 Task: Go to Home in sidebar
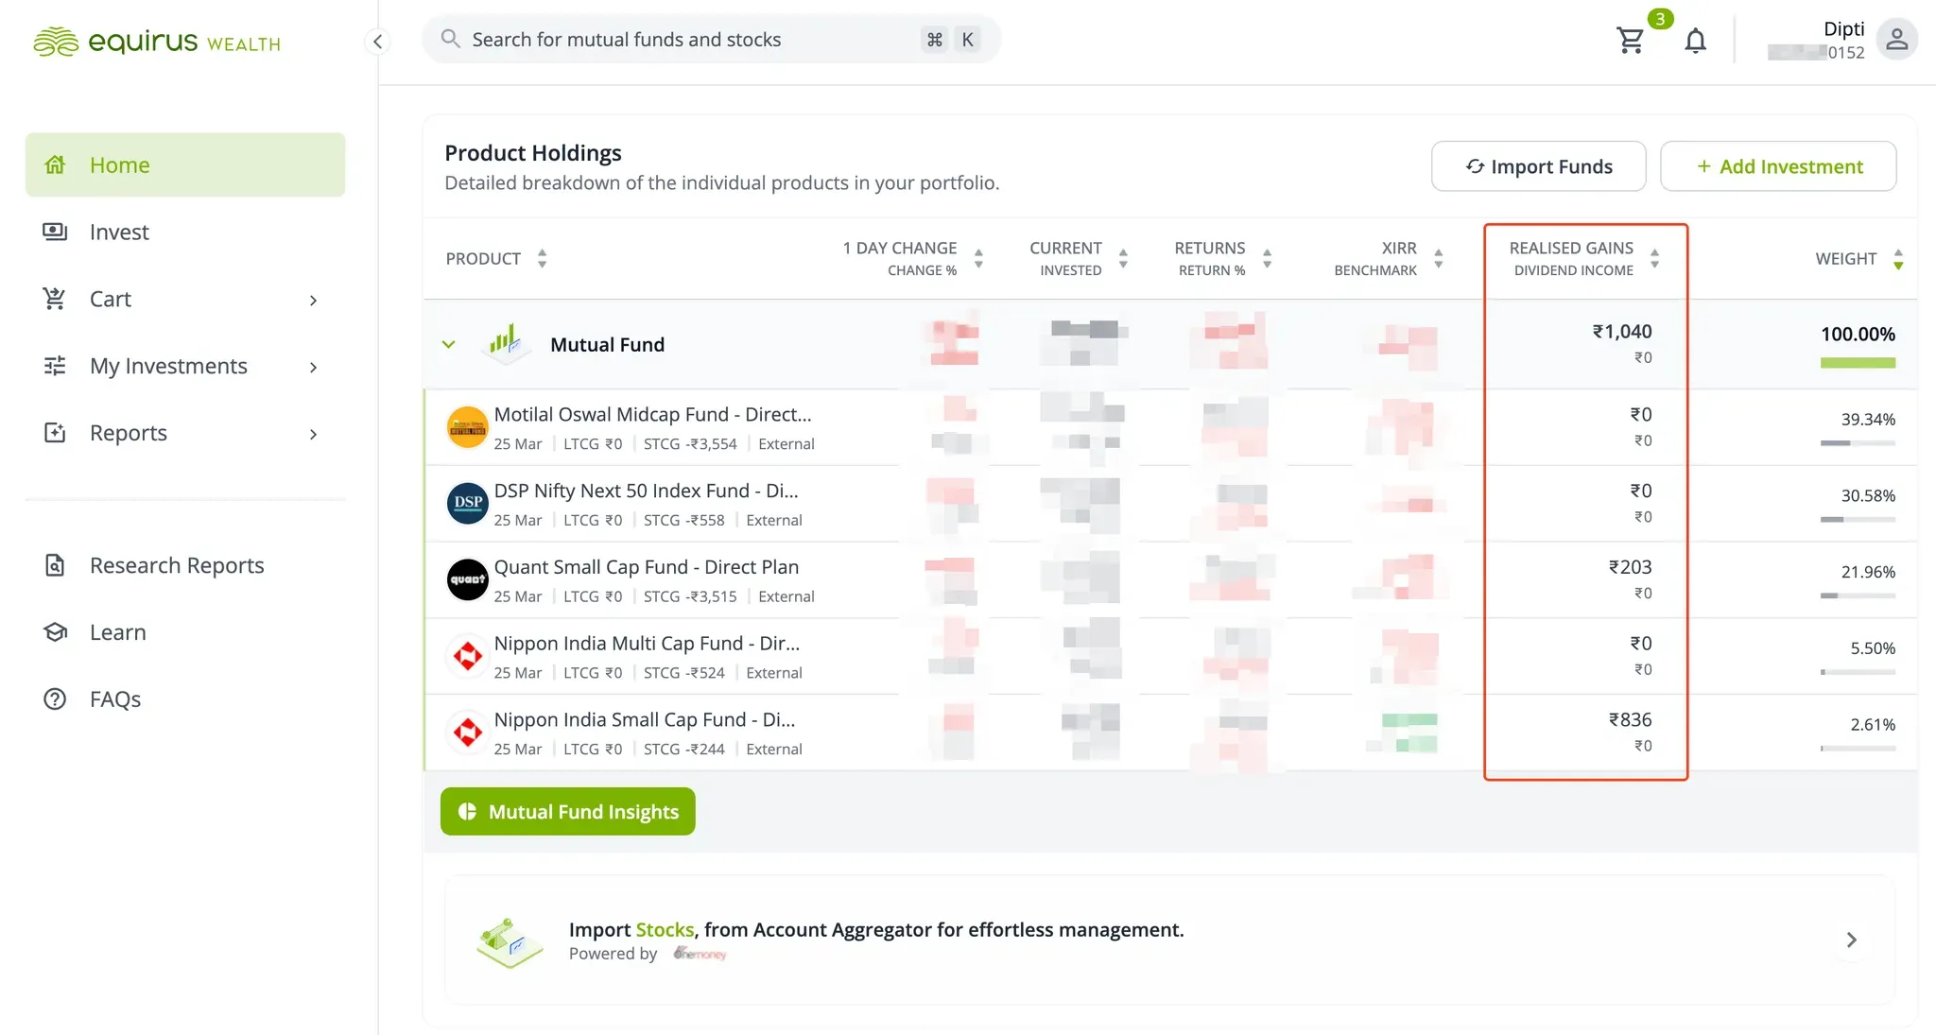pyautogui.click(x=185, y=164)
